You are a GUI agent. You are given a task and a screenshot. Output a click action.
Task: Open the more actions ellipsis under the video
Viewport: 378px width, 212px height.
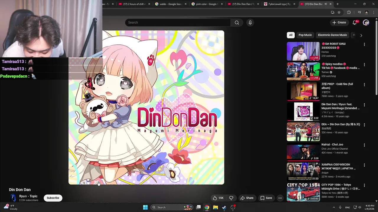(x=280, y=198)
